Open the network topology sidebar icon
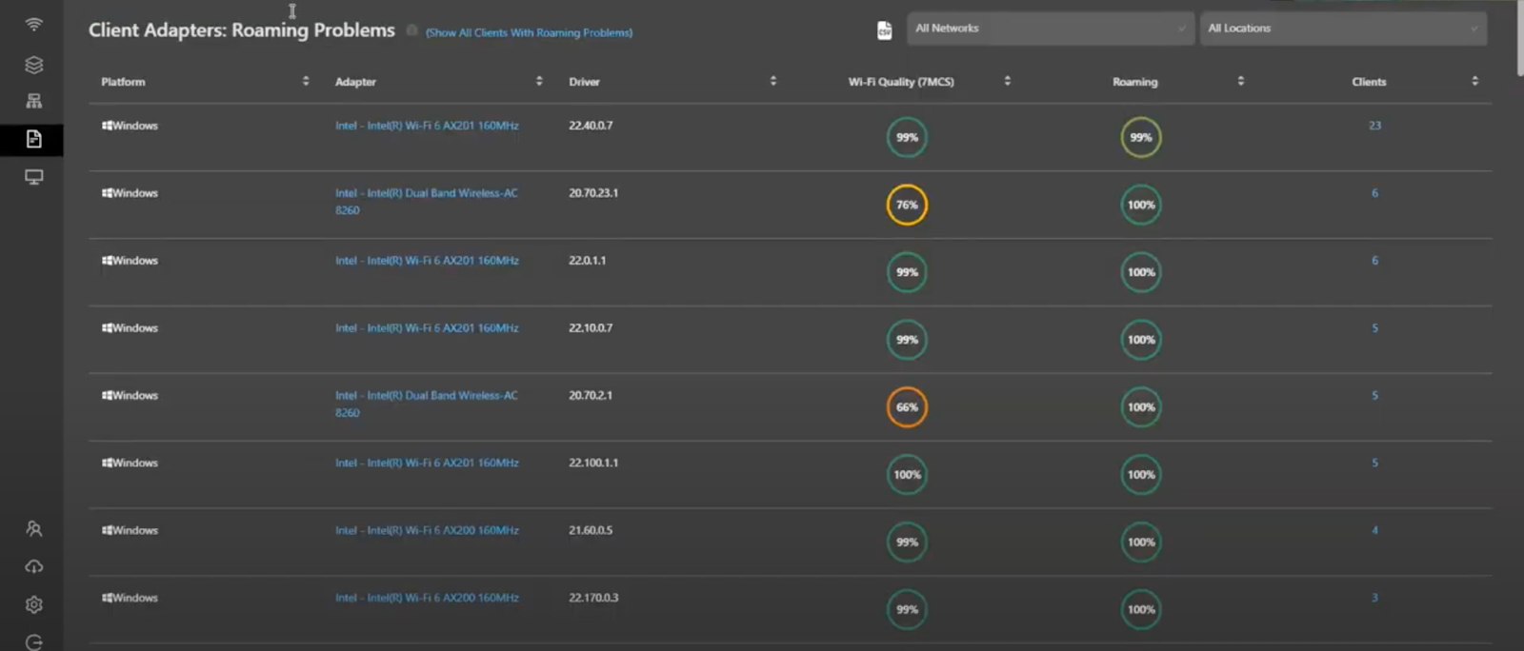1524x651 pixels. [34, 101]
